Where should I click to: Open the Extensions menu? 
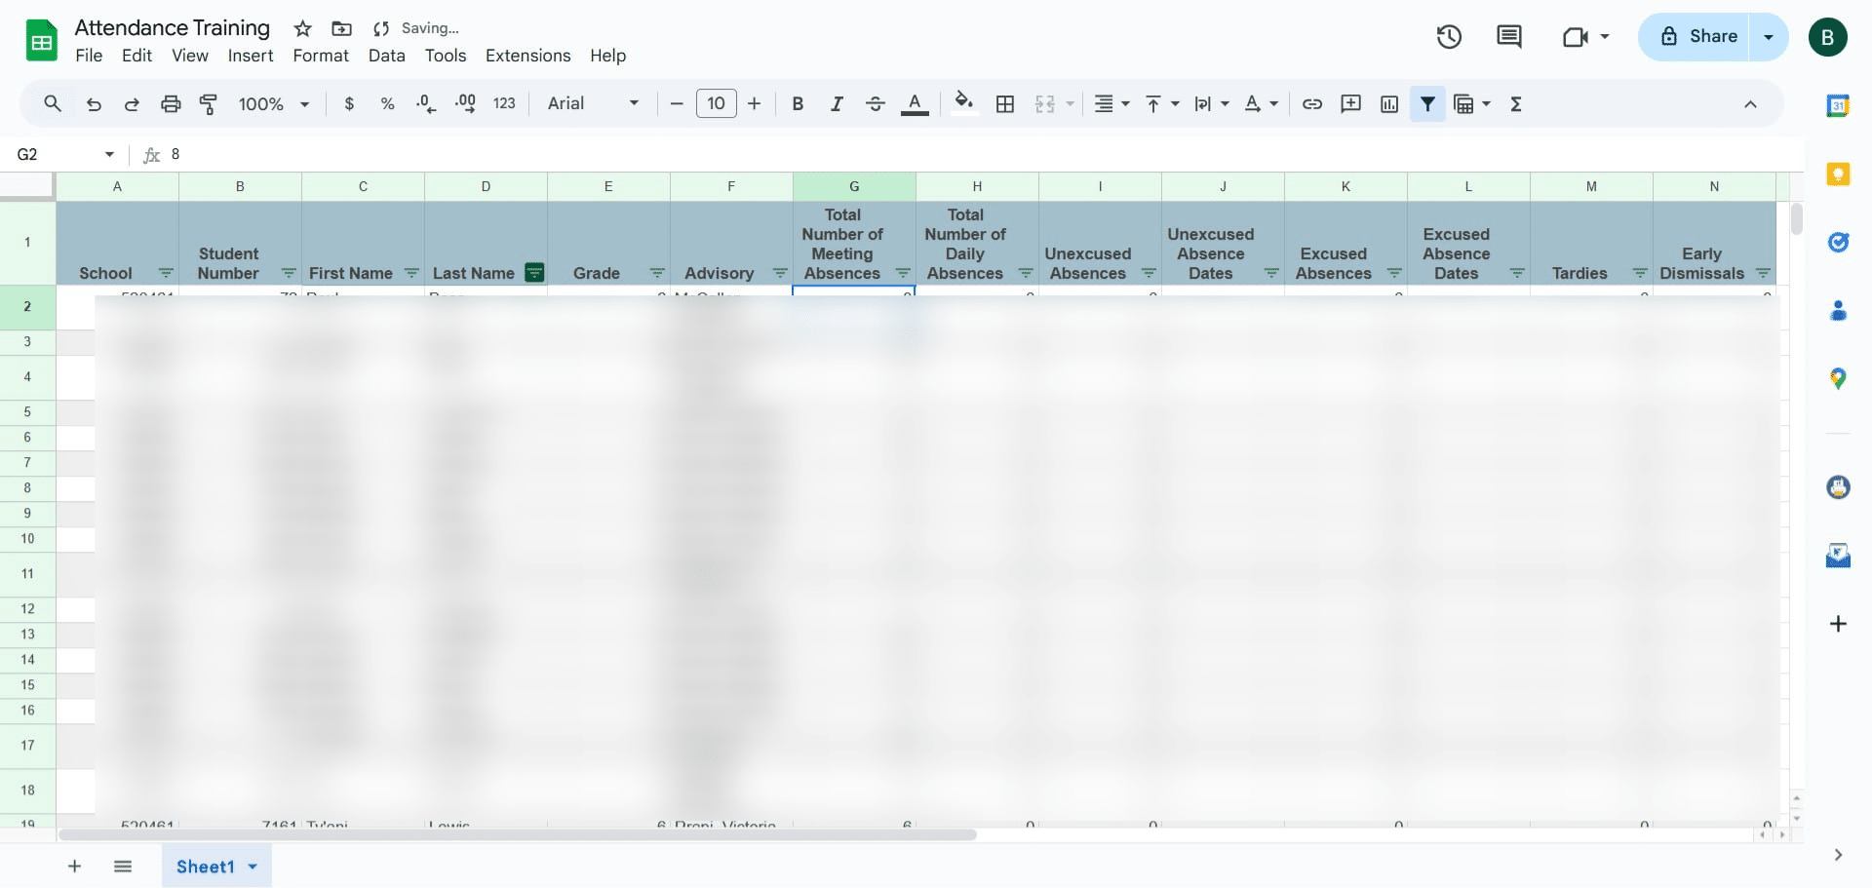527,56
